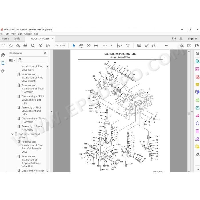Open the Edit menu
200x200 pixels.
pyautogui.click(x=7, y=34)
